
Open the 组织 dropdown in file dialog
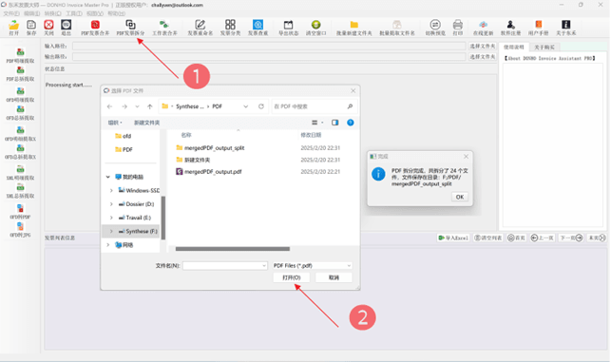click(115, 123)
